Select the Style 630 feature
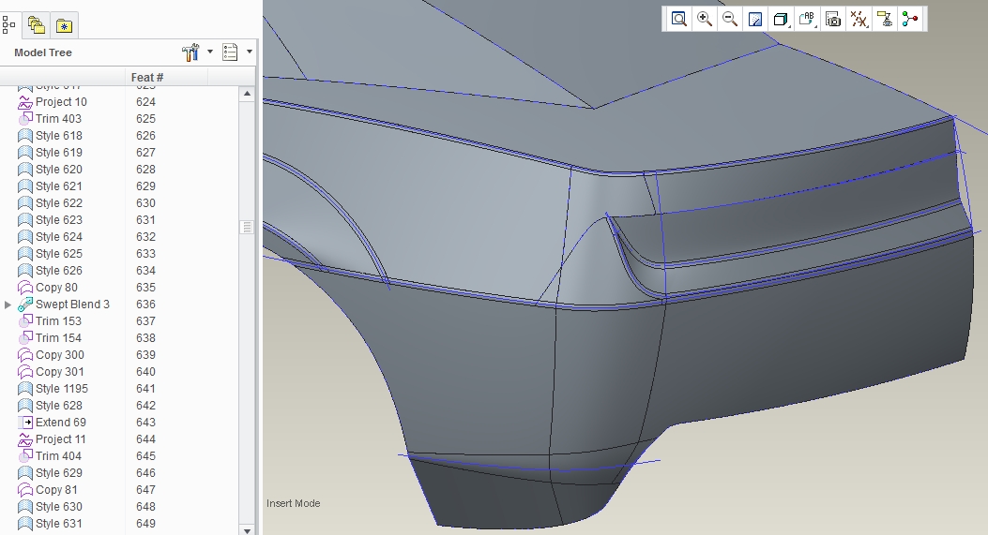Viewport: 988px width, 535px height. (x=58, y=507)
